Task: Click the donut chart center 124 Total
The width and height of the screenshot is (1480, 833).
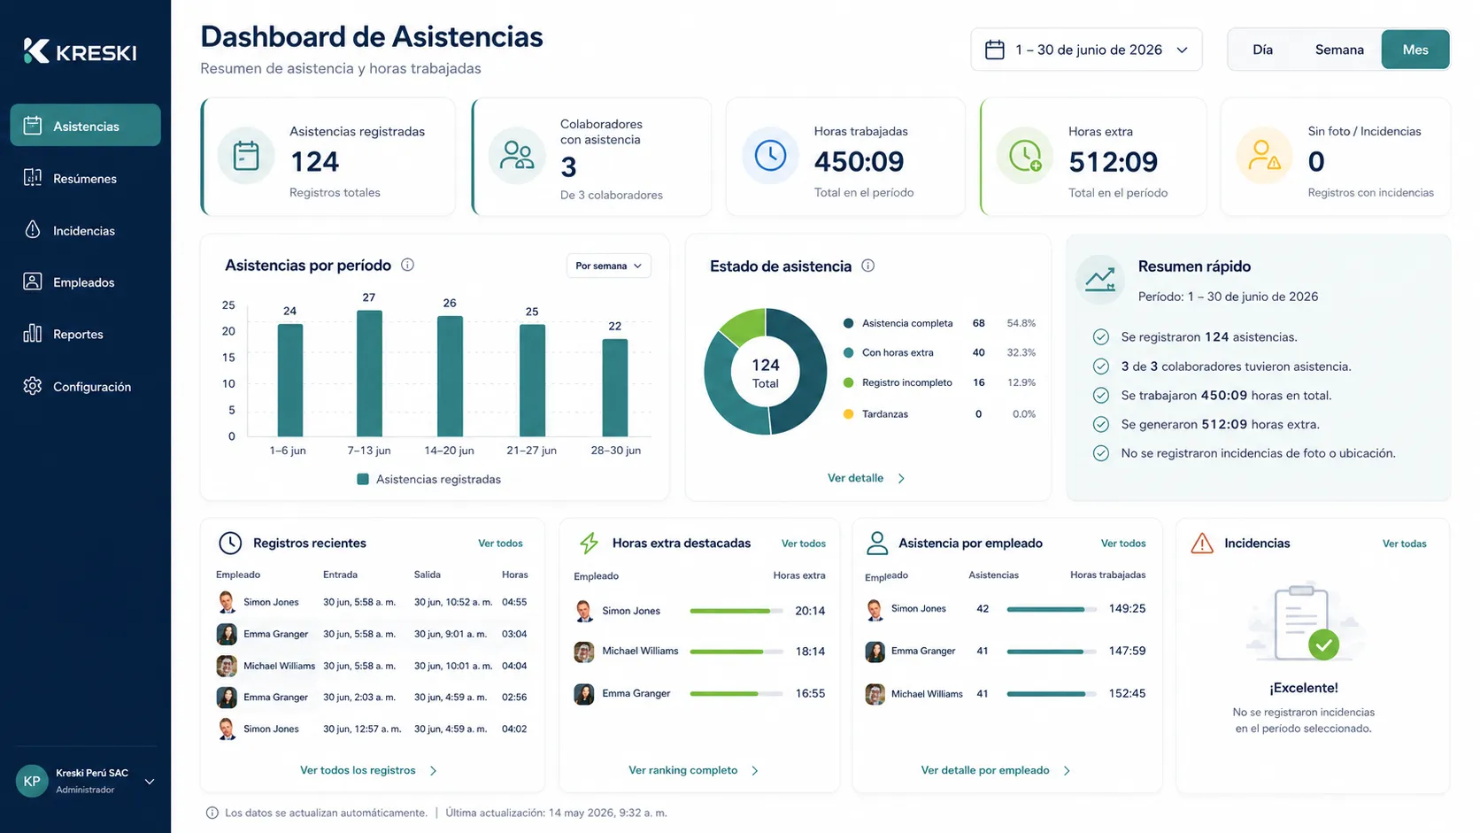Action: click(x=766, y=372)
